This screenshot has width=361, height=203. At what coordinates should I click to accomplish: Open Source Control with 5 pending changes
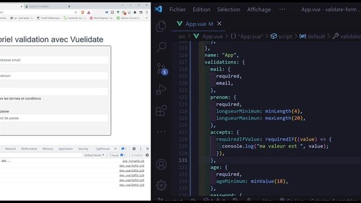pyautogui.click(x=162, y=69)
